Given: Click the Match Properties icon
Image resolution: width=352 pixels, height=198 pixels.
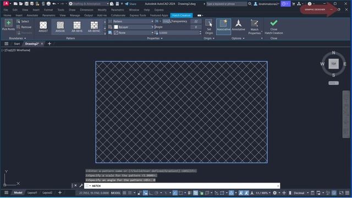Looking at the screenshot, I should 254,23.
